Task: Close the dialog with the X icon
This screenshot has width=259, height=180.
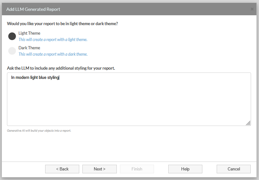Action: [x=252, y=9]
